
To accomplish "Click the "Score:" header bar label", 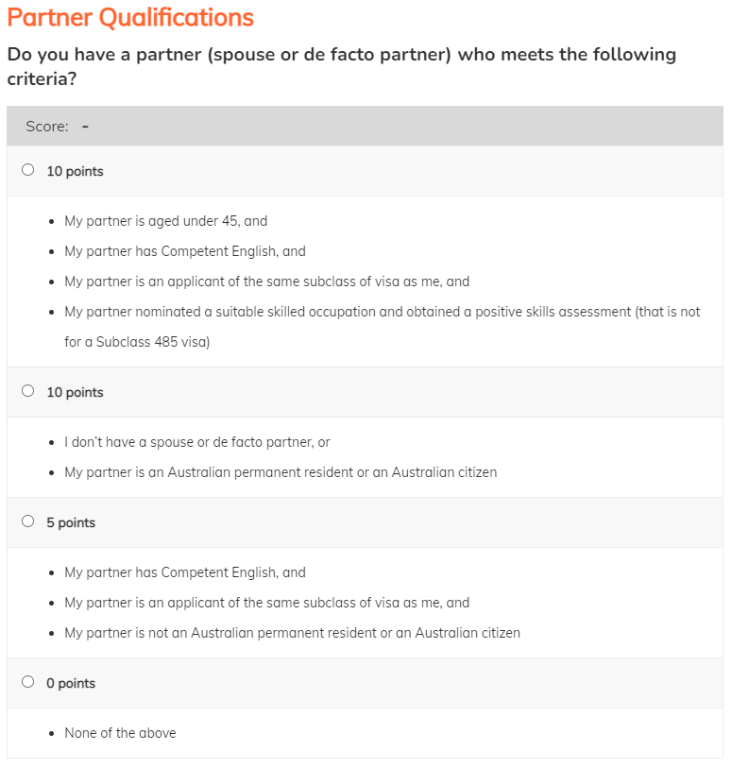I will pyautogui.click(x=47, y=127).
